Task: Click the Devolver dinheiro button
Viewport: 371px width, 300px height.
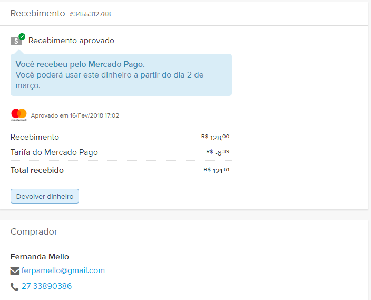Action: [45, 196]
